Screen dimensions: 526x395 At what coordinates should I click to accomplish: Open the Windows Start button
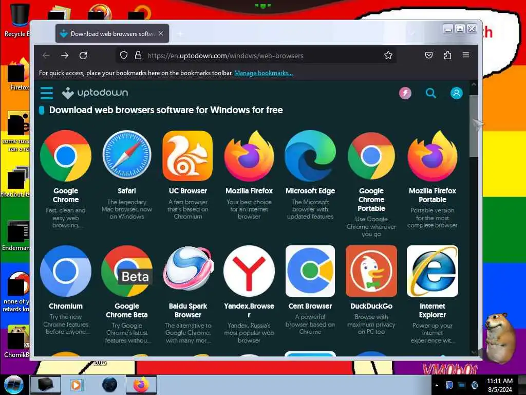pos(13,385)
